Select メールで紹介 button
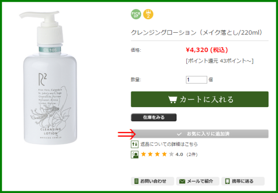Screen dimensions: 278x193 [198, 181]
